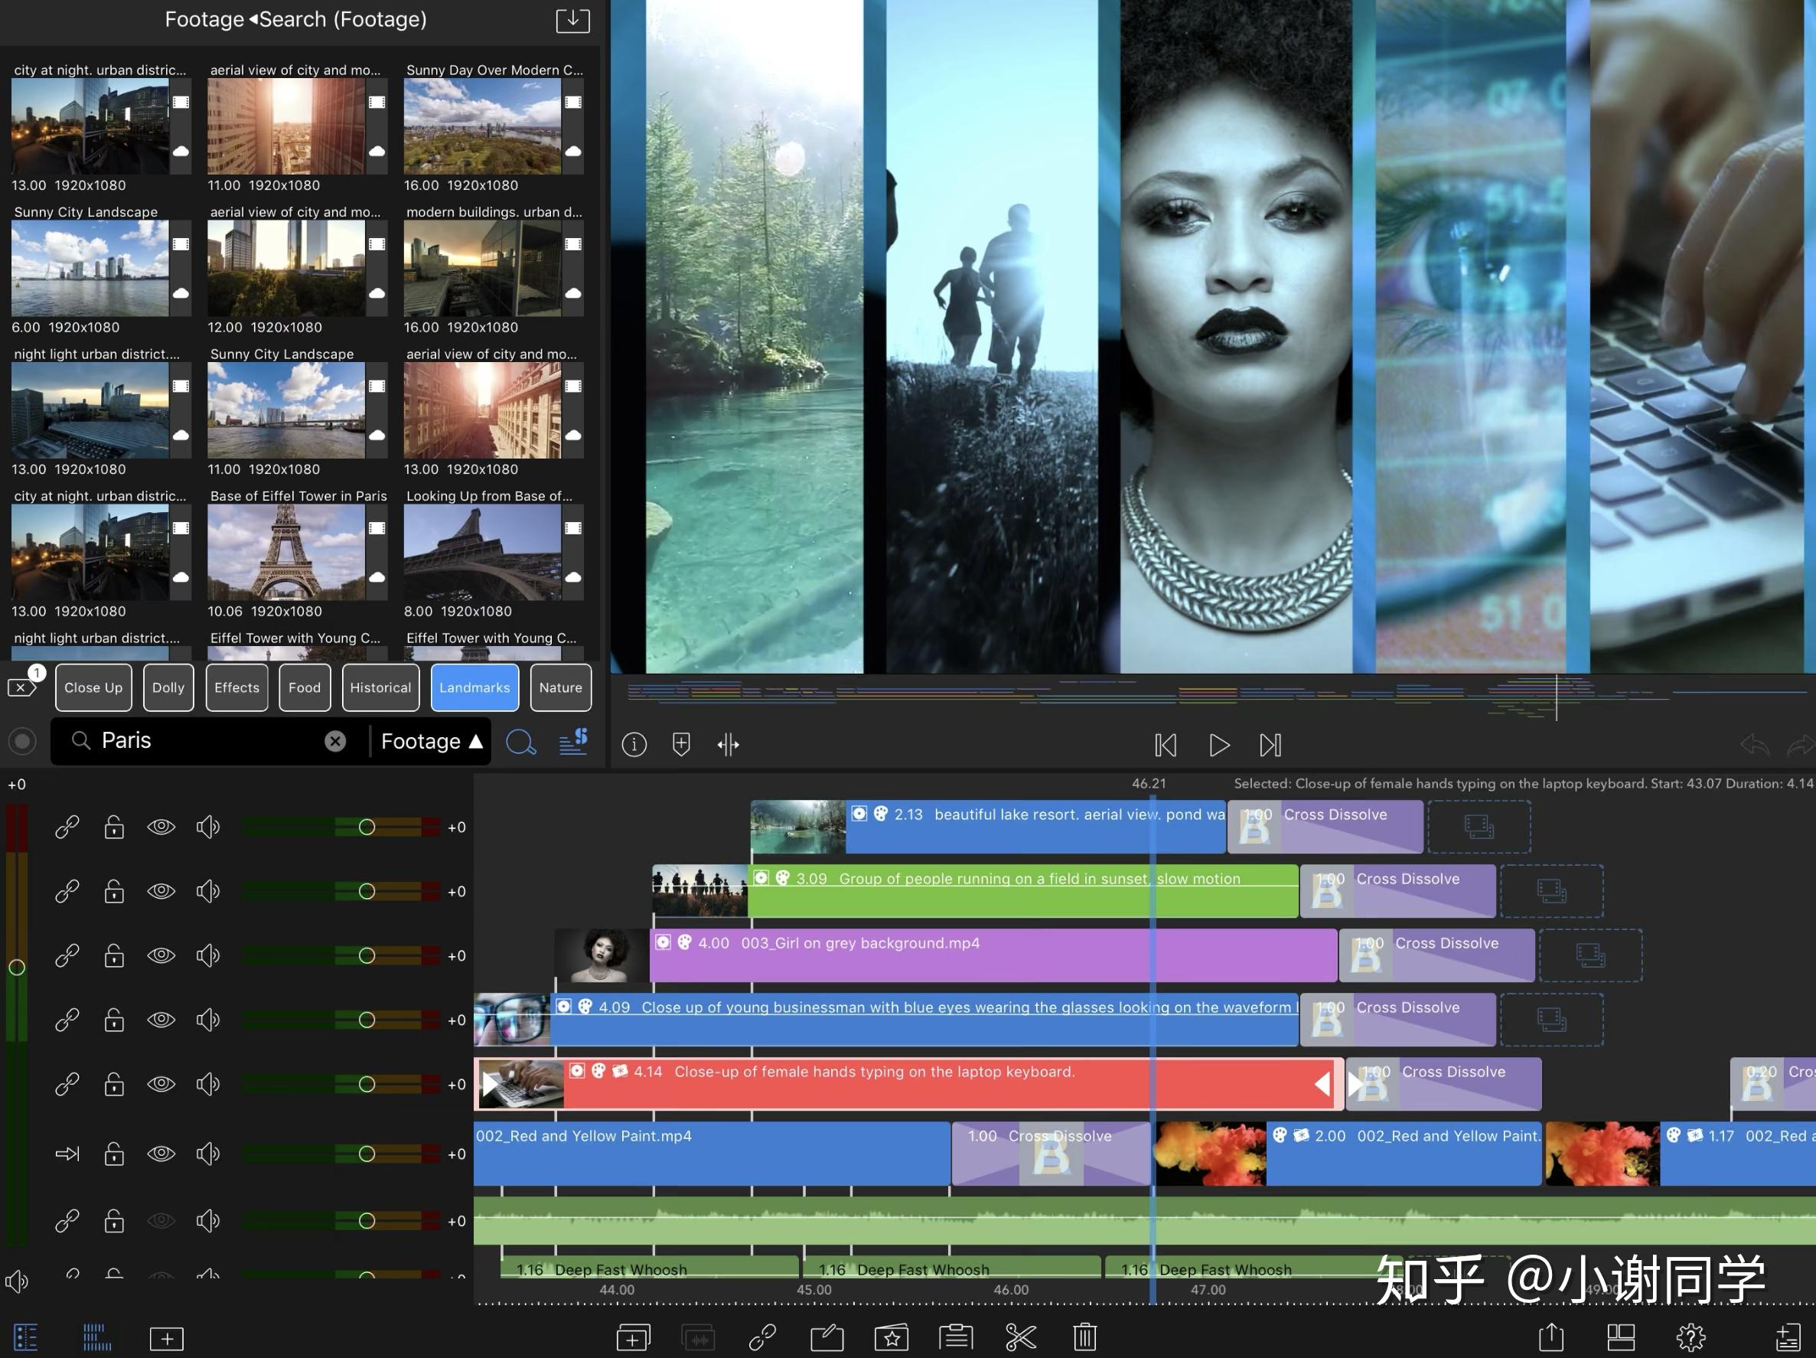Viewport: 1816px width, 1358px height.
Task: Select the Nature tag
Action: click(x=561, y=687)
